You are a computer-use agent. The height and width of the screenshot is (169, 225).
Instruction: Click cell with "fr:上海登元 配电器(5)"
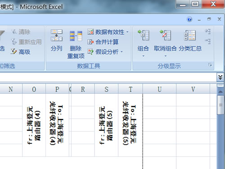(x=107, y=125)
